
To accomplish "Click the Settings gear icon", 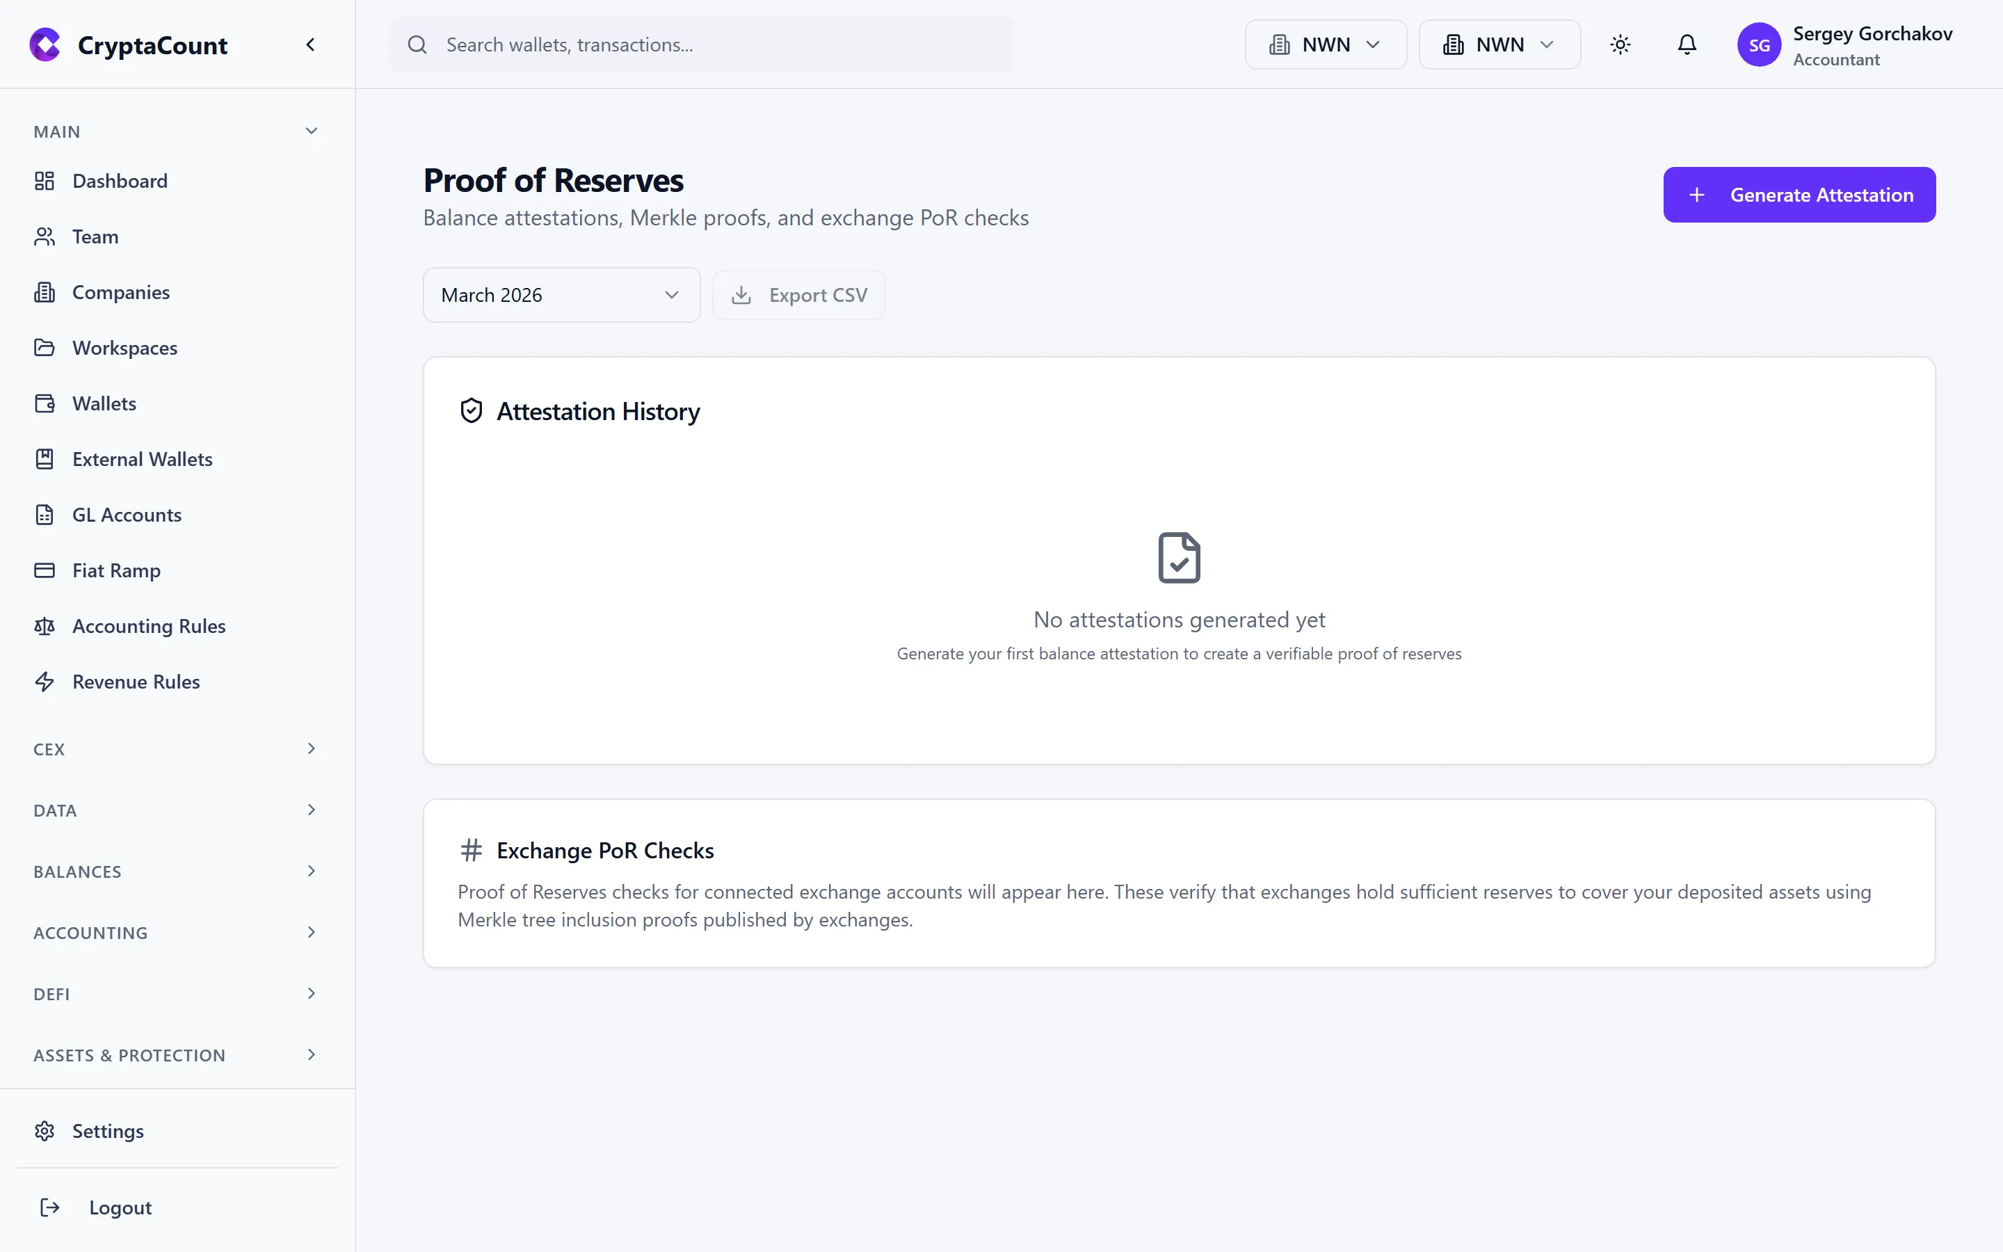I will coord(45,1131).
